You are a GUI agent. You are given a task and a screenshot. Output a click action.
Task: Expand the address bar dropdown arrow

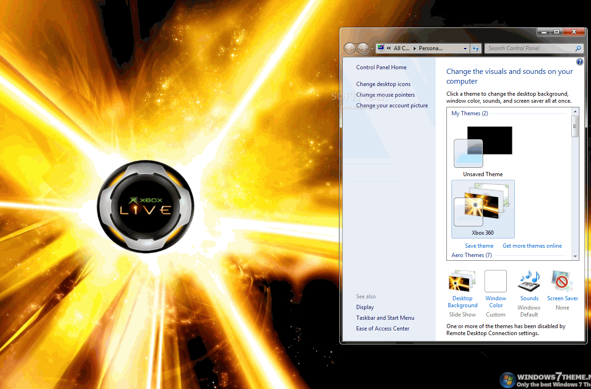point(465,48)
